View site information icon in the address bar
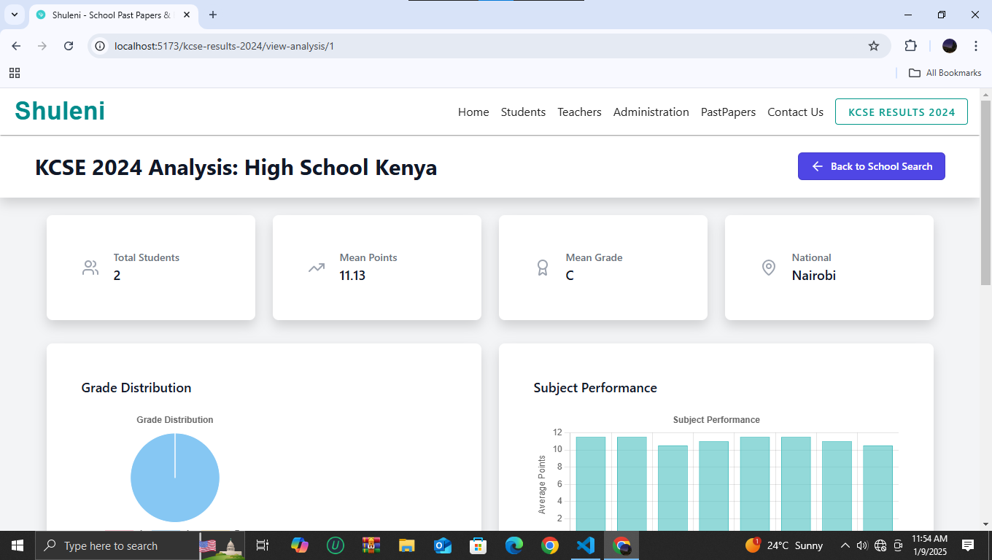 [x=101, y=46]
